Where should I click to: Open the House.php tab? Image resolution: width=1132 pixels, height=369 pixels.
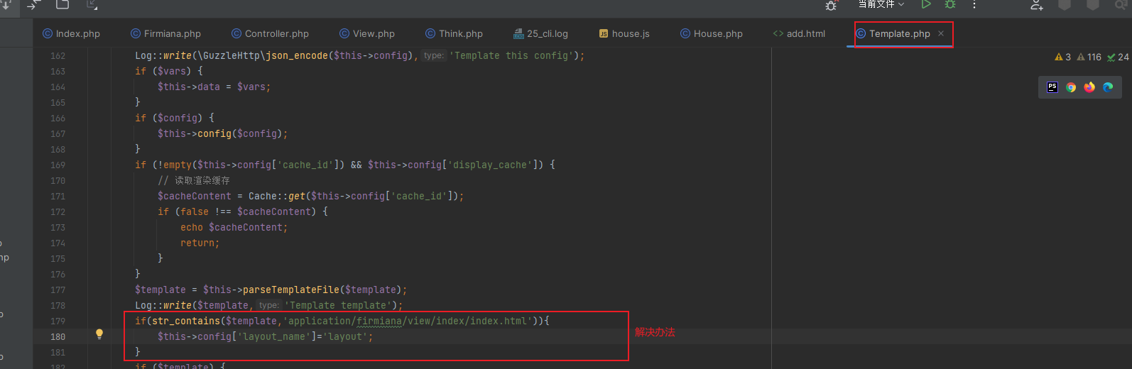711,33
